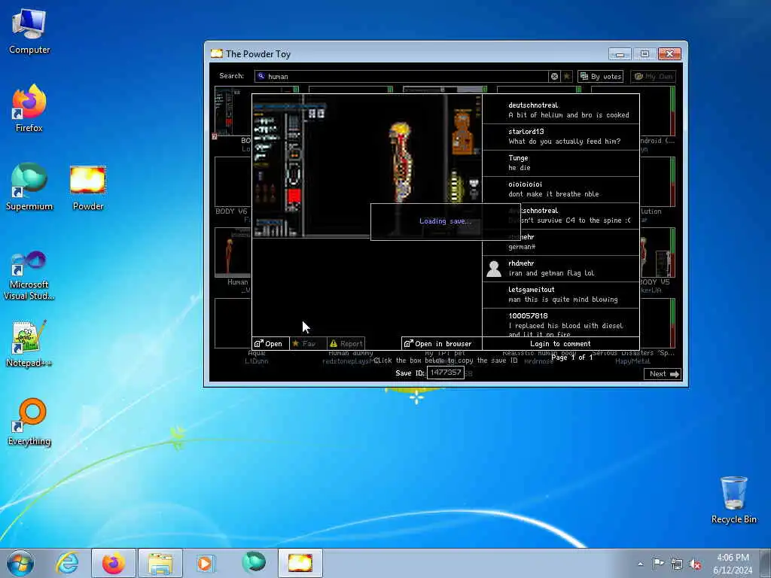
Task: Open the Recycle Bin
Action: pyautogui.click(x=733, y=500)
